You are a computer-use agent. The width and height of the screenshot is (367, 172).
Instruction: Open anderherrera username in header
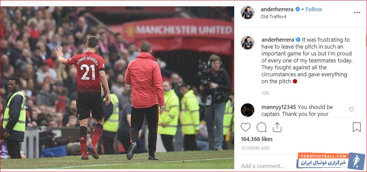(x=277, y=9)
